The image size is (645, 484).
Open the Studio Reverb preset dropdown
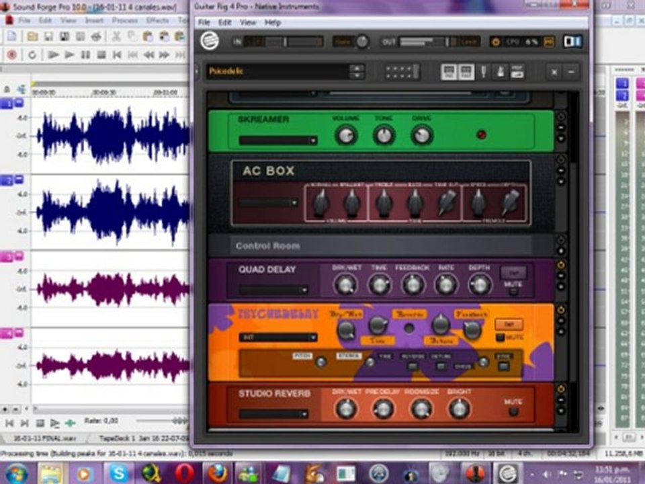tap(273, 413)
